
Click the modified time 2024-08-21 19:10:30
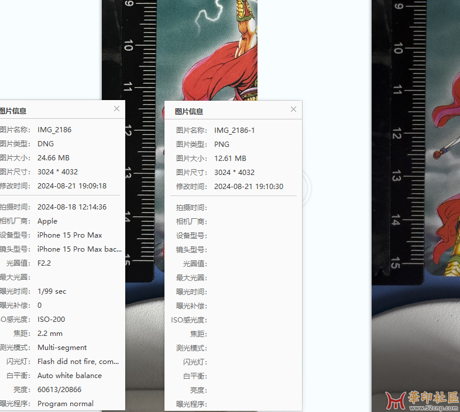tap(249, 187)
